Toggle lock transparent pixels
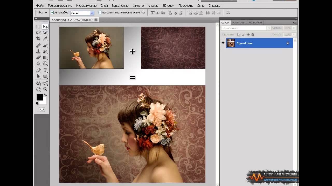Image resolution: width=332 pixels, height=186 pixels. pos(239,35)
